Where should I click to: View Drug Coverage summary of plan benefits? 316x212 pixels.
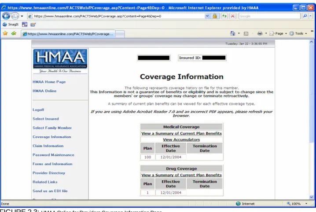181,175
